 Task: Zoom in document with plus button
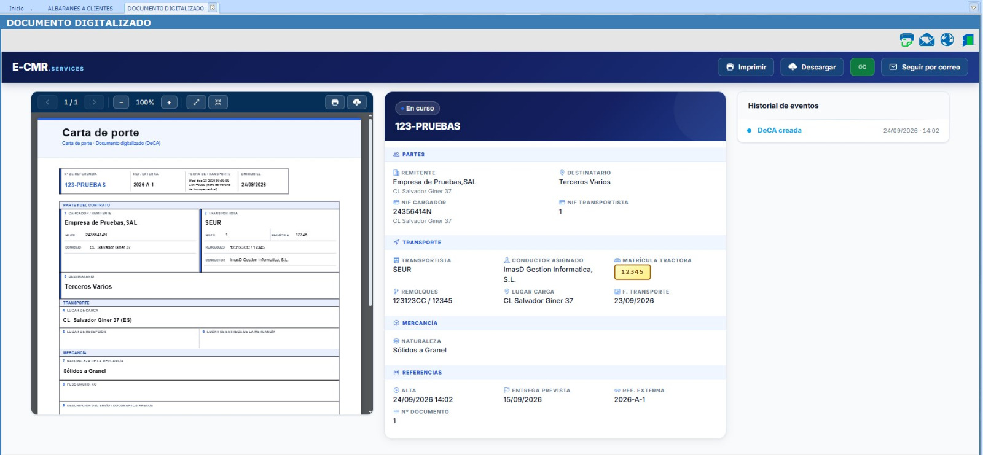click(169, 103)
